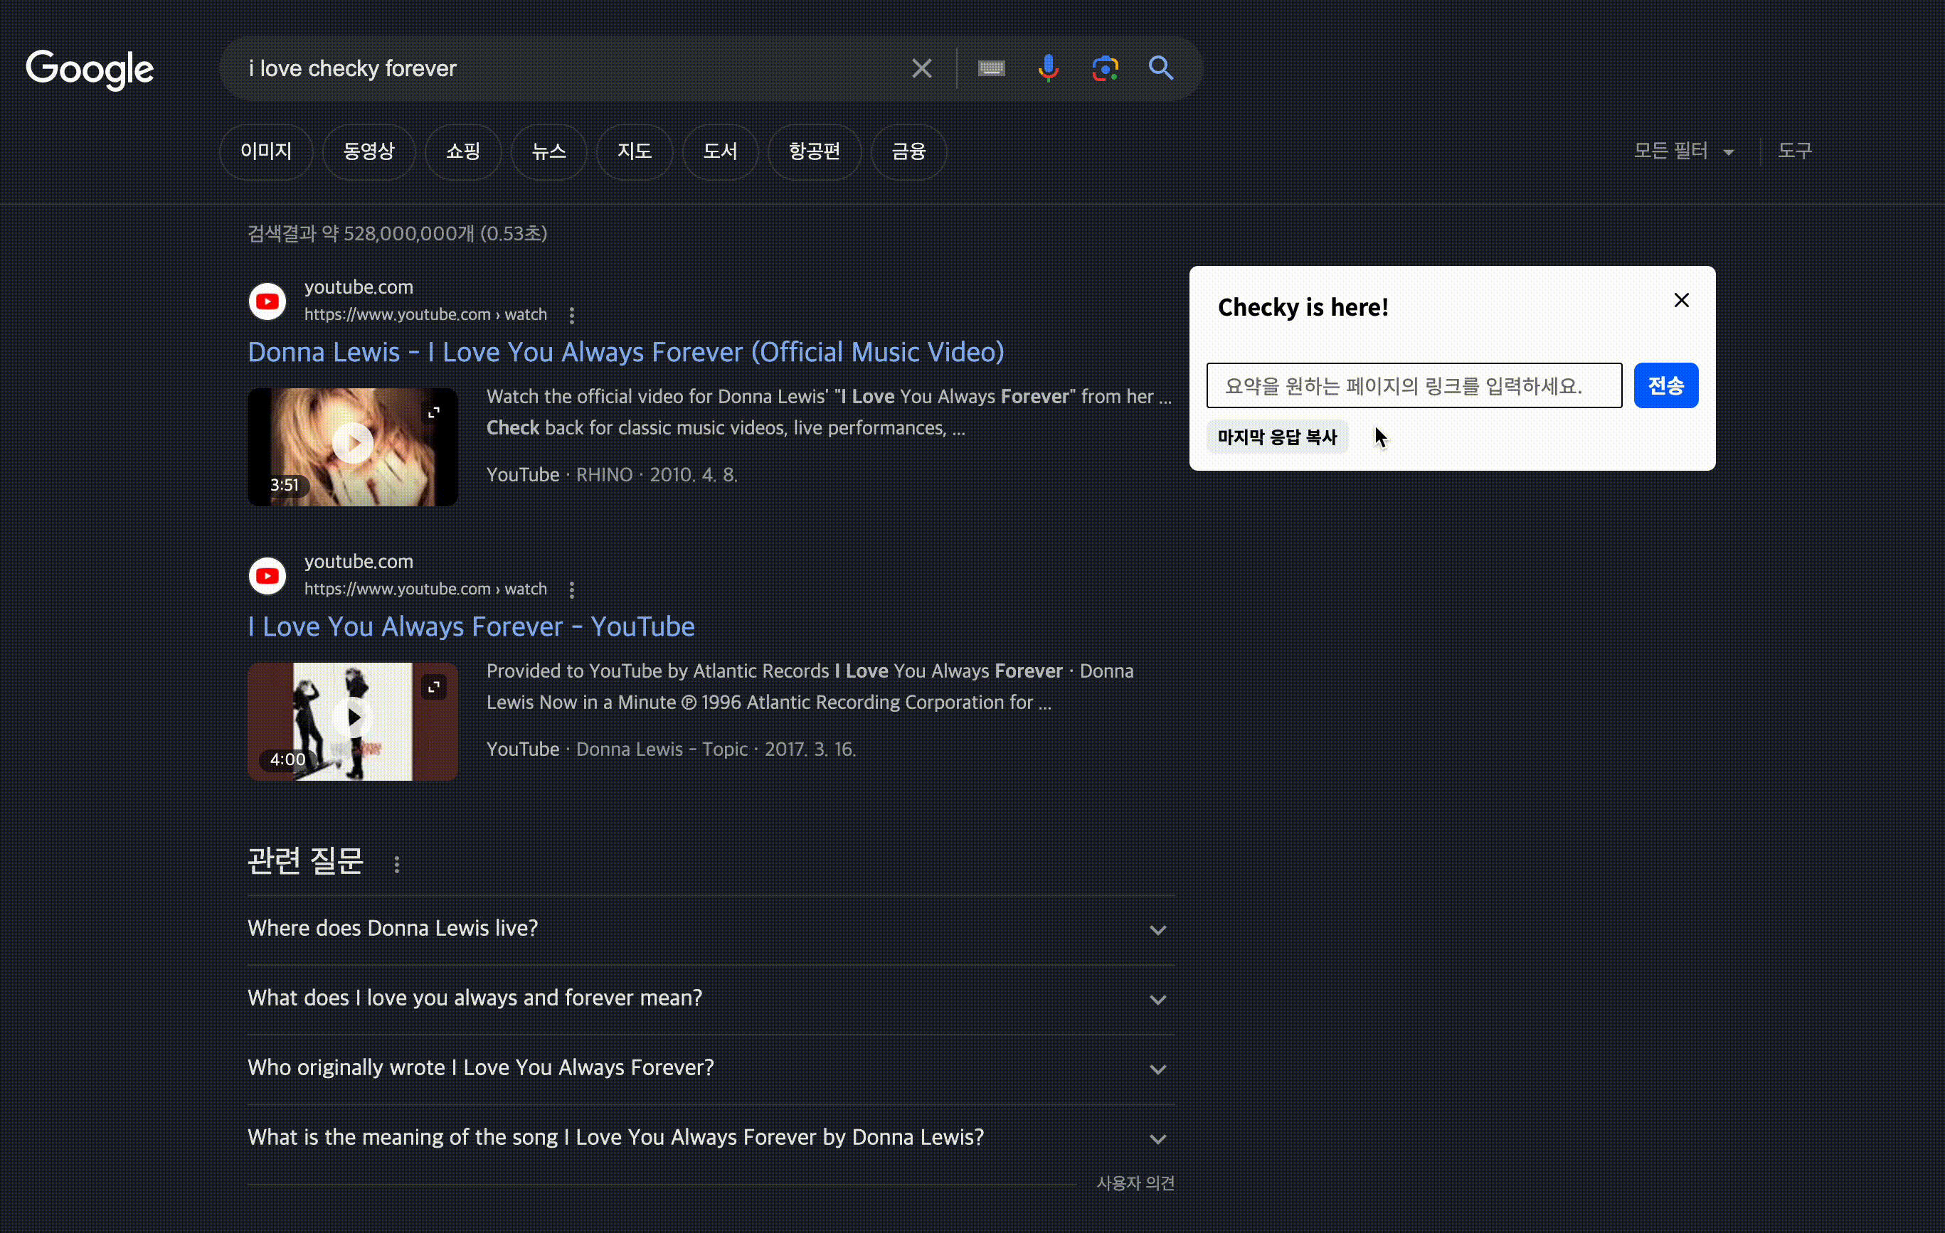Switch to the 항공편 tab

tap(814, 151)
